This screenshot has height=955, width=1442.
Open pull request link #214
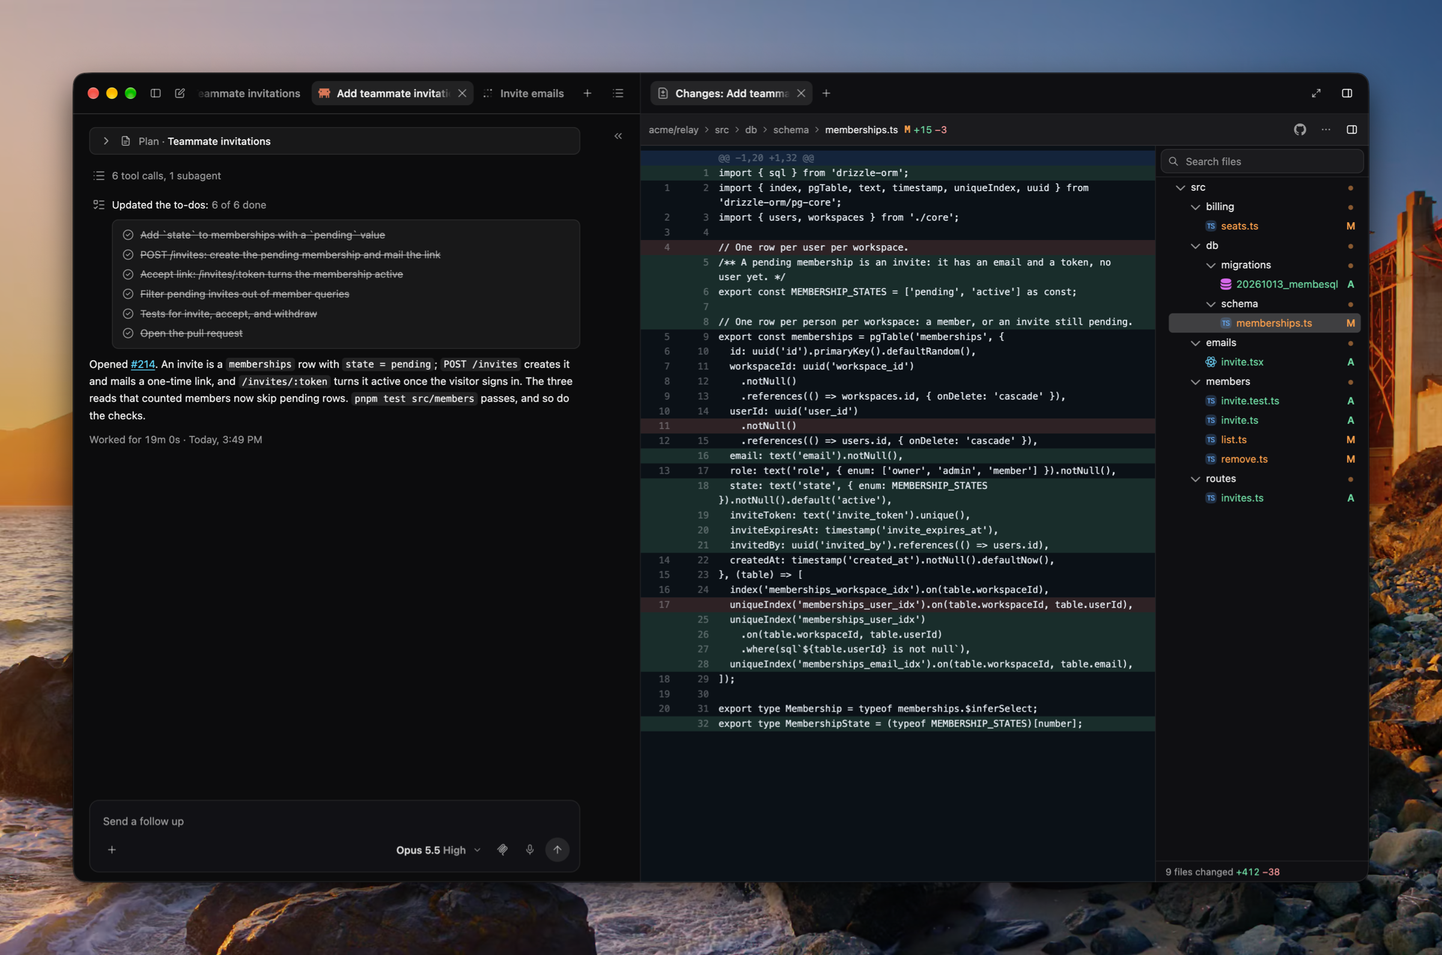pyautogui.click(x=143, y=364)
